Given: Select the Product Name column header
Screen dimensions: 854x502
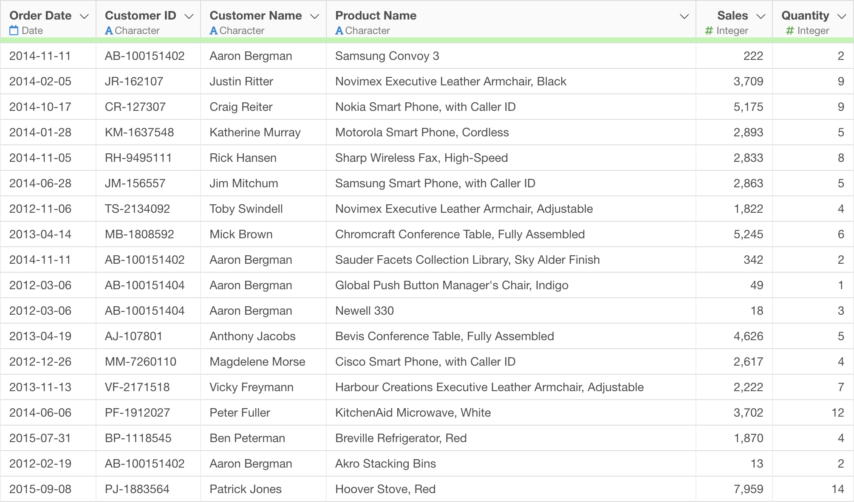Looking at the screenshot, I should (376, 16).
